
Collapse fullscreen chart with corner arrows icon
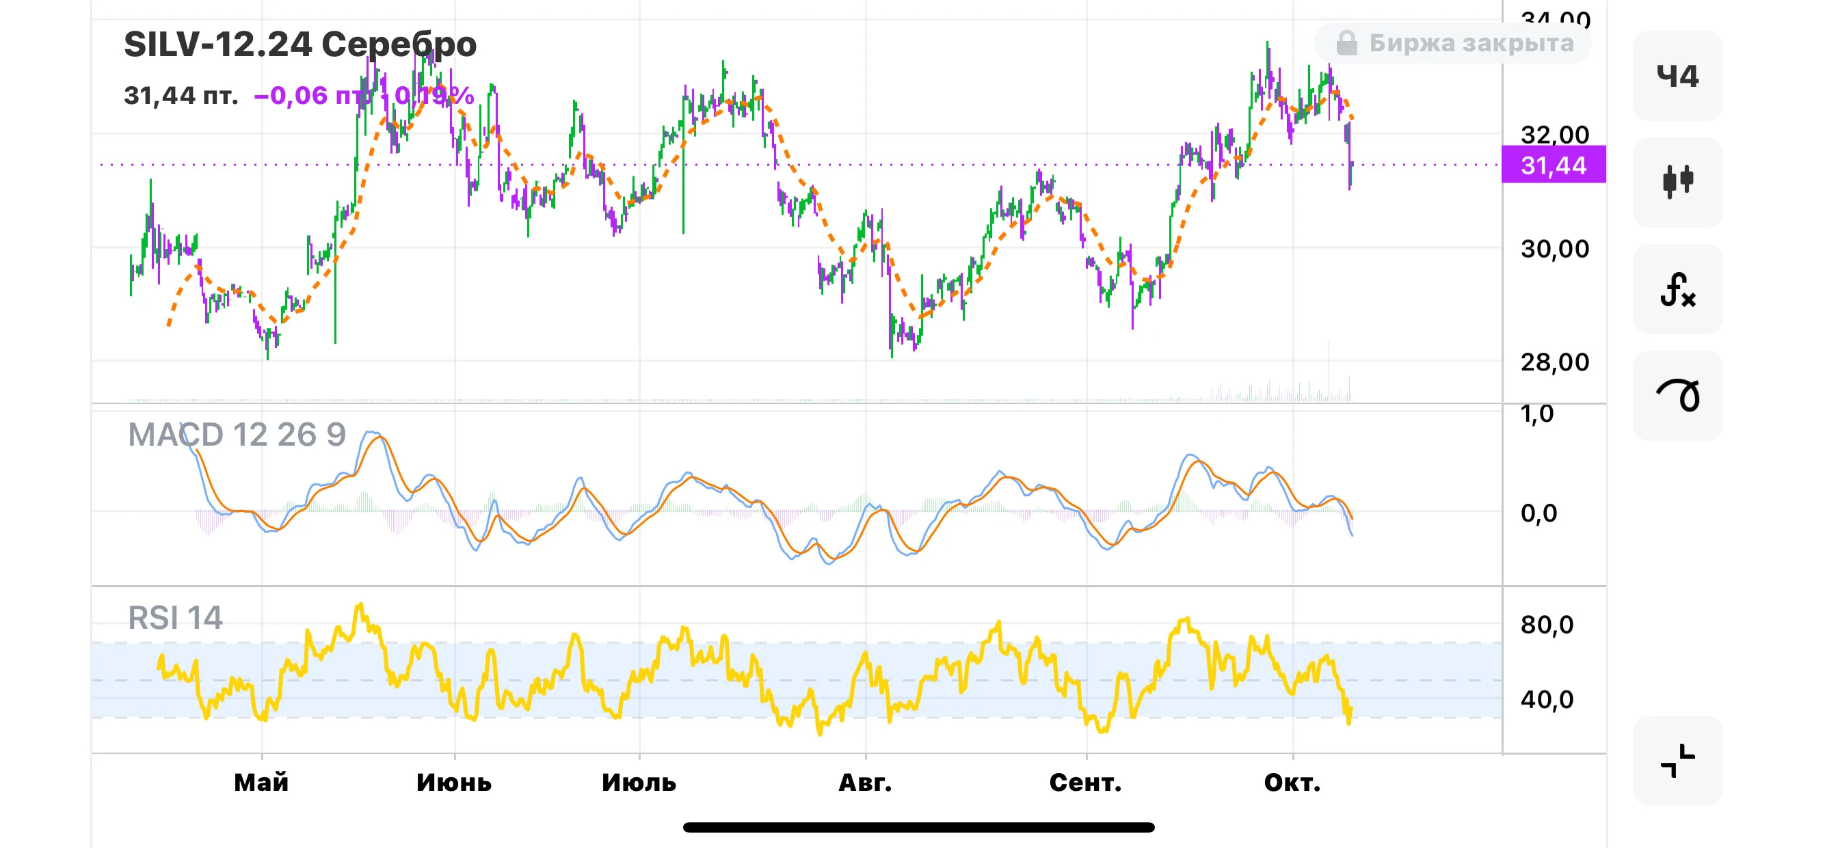point(1677,761)
